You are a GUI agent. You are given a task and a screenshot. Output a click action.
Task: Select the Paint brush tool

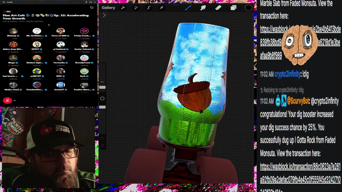188,8
